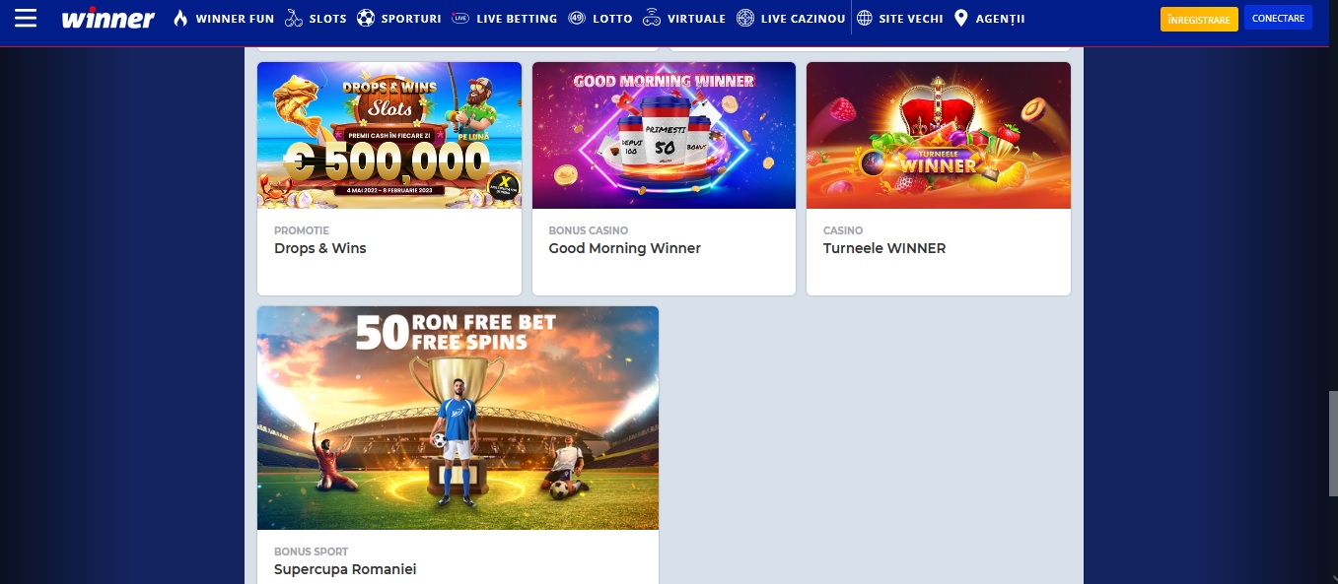Click the soccer ball icon beside Sporturi
The image size is (1338, 584).
click(x=366, y=18)
